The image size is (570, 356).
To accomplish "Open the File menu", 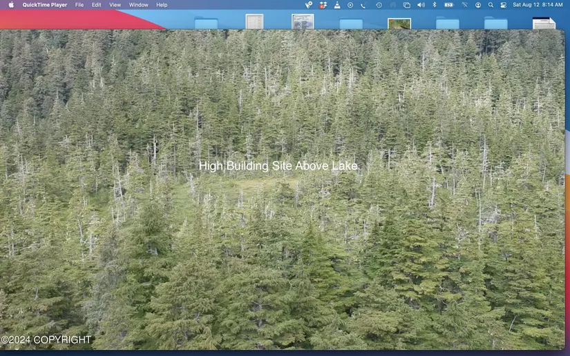I will point(79,5).
